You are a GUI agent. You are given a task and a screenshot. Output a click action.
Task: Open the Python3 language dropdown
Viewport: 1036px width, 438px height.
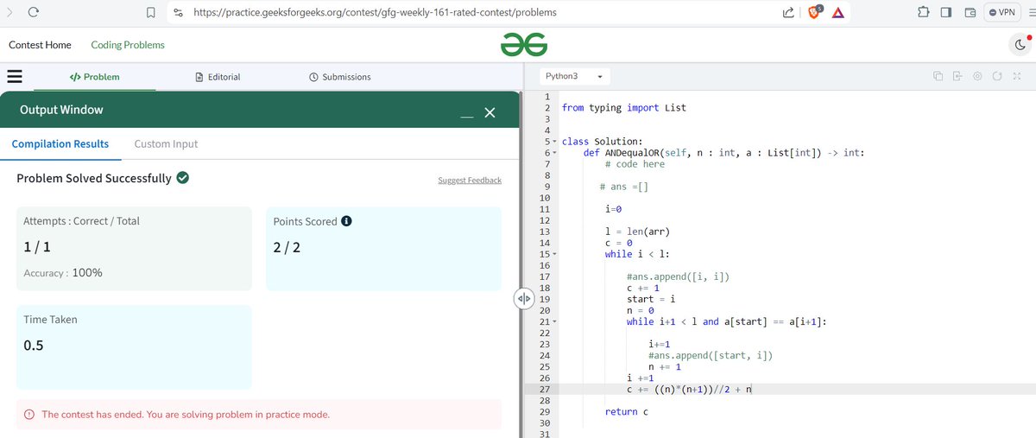(573, 76)
